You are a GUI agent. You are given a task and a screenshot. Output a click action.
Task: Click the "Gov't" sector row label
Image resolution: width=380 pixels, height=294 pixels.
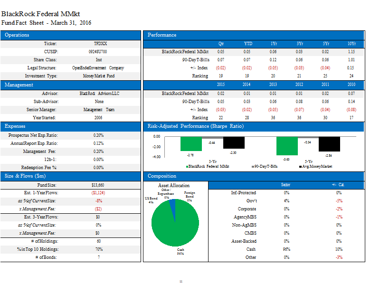[x=252, y=201]
